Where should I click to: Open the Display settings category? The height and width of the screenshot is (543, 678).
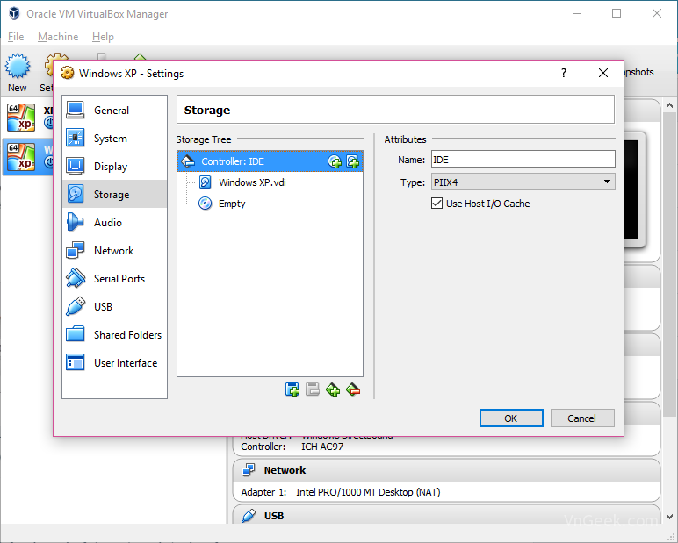[114, 167]
